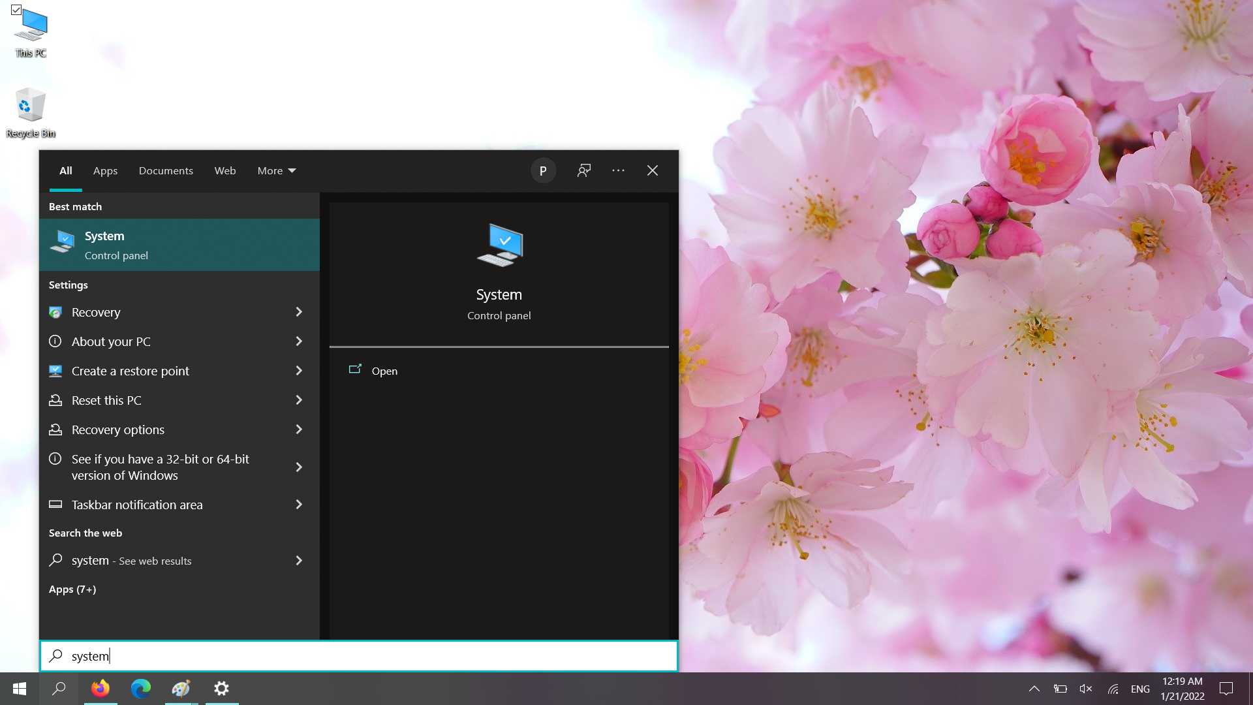Open Firefox from the taskbar
This screenshot has height=705, width=1253.
pos(101,689)
